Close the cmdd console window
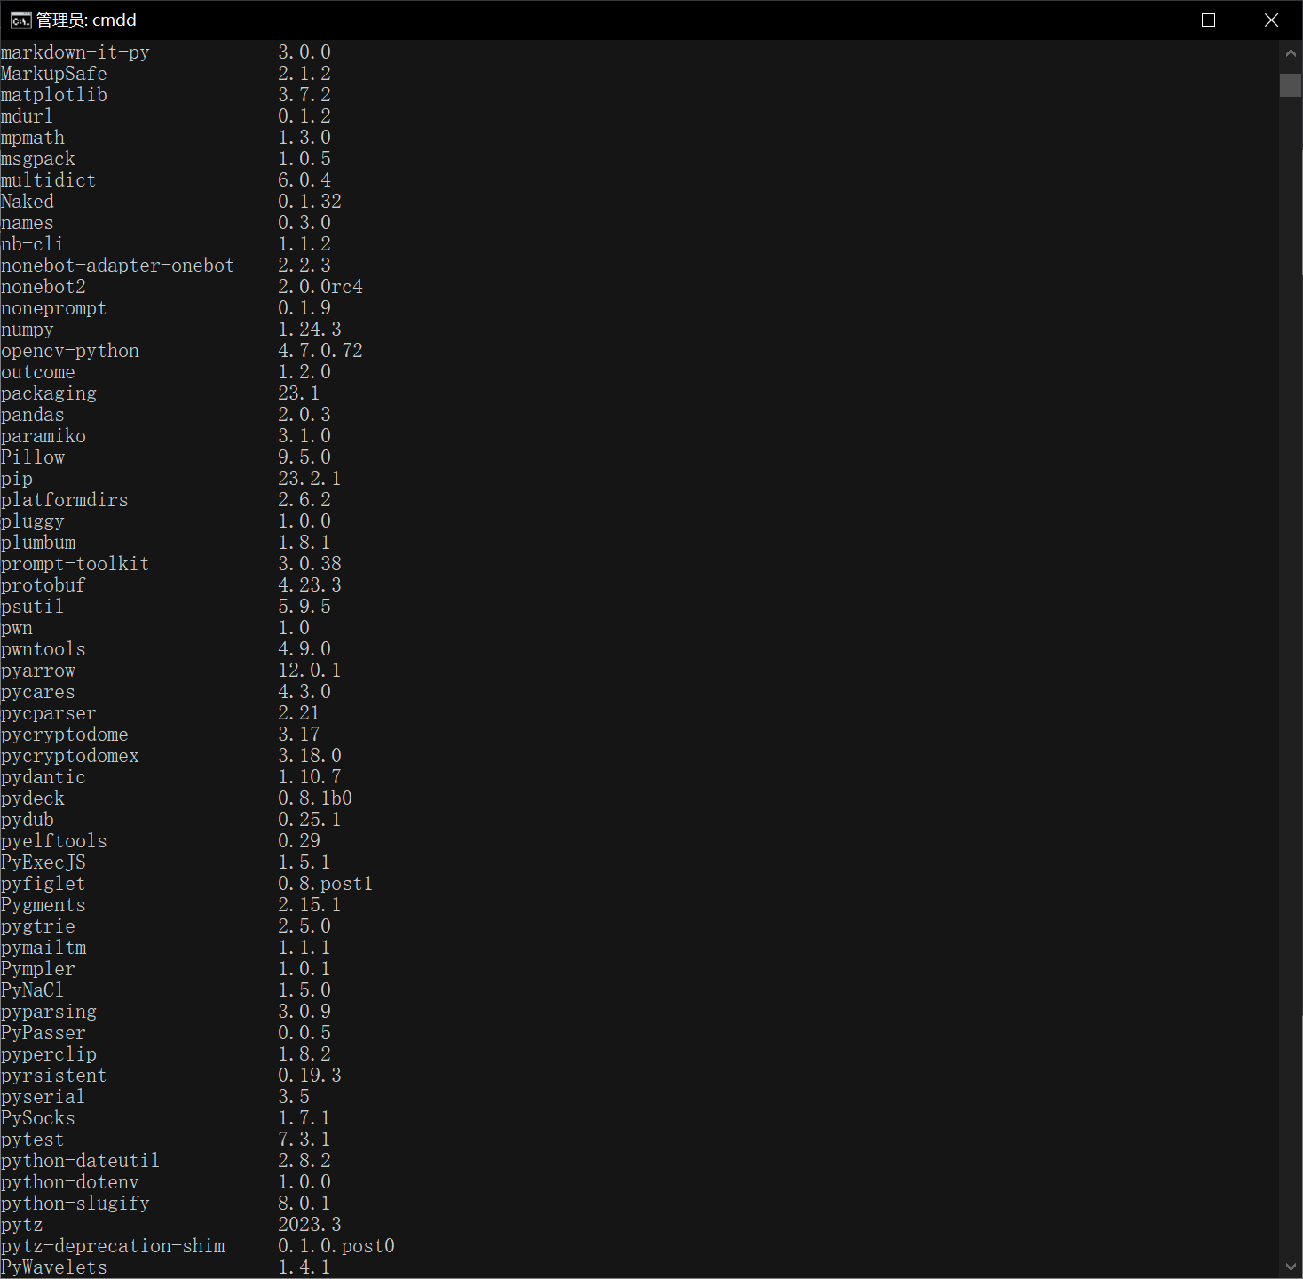This screenshot has height=1279, width=1303. click(1270, 20)
